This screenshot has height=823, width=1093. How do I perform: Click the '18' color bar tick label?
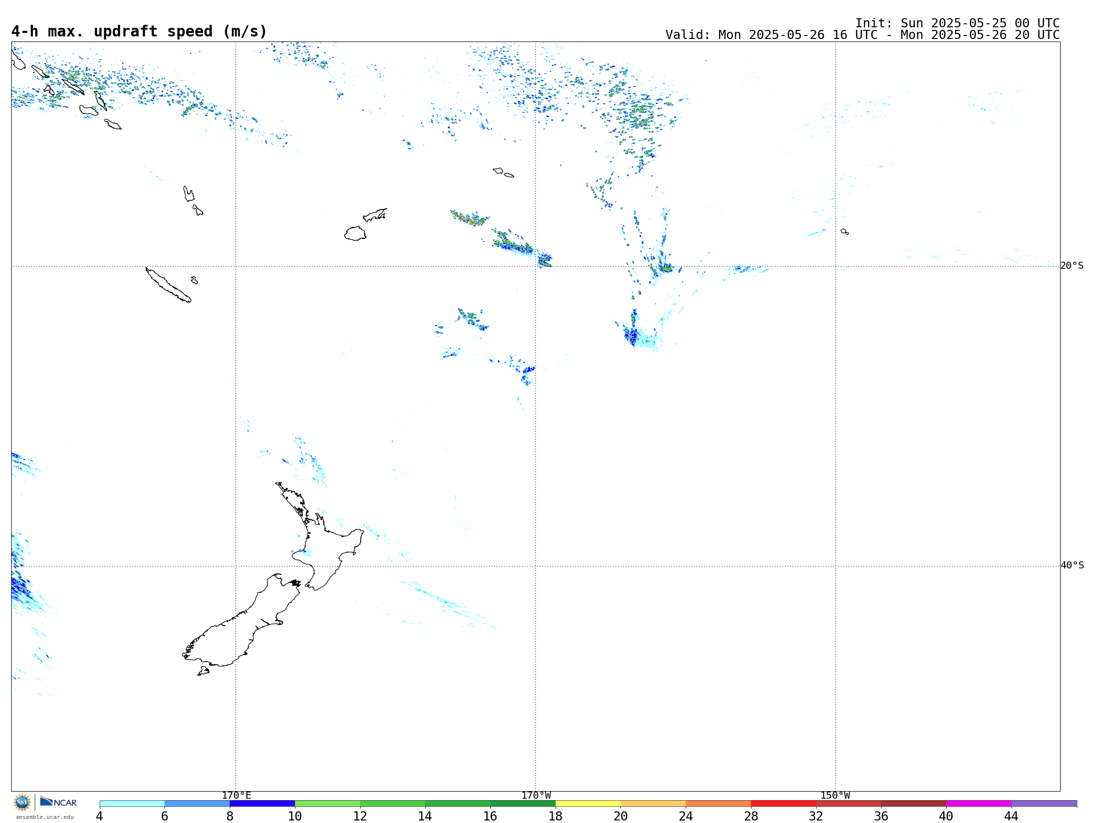click(556, 816)
